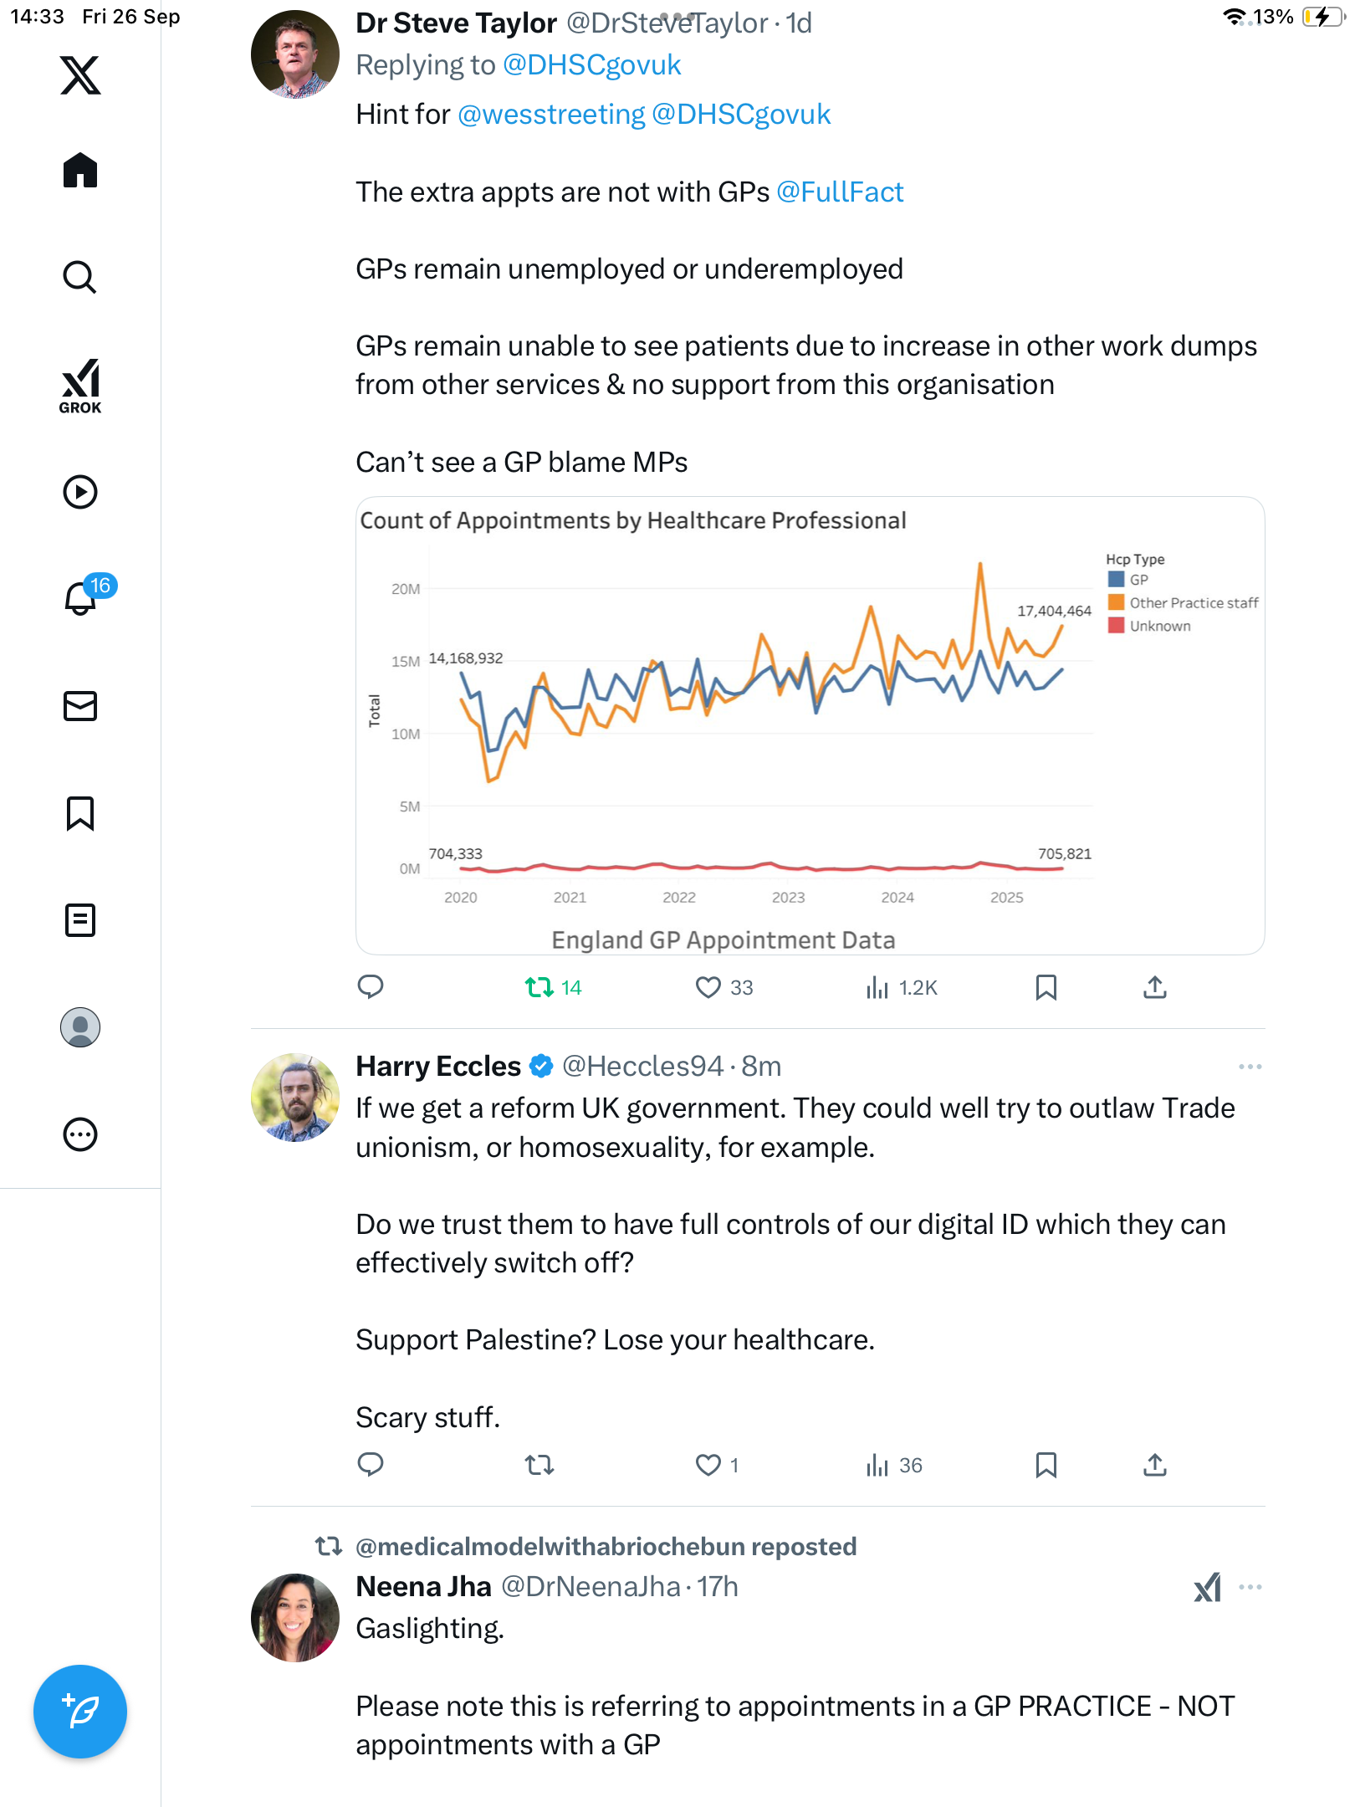
Task: Open more options on Harry Eccles's post
Action: click(1250, 1067)
